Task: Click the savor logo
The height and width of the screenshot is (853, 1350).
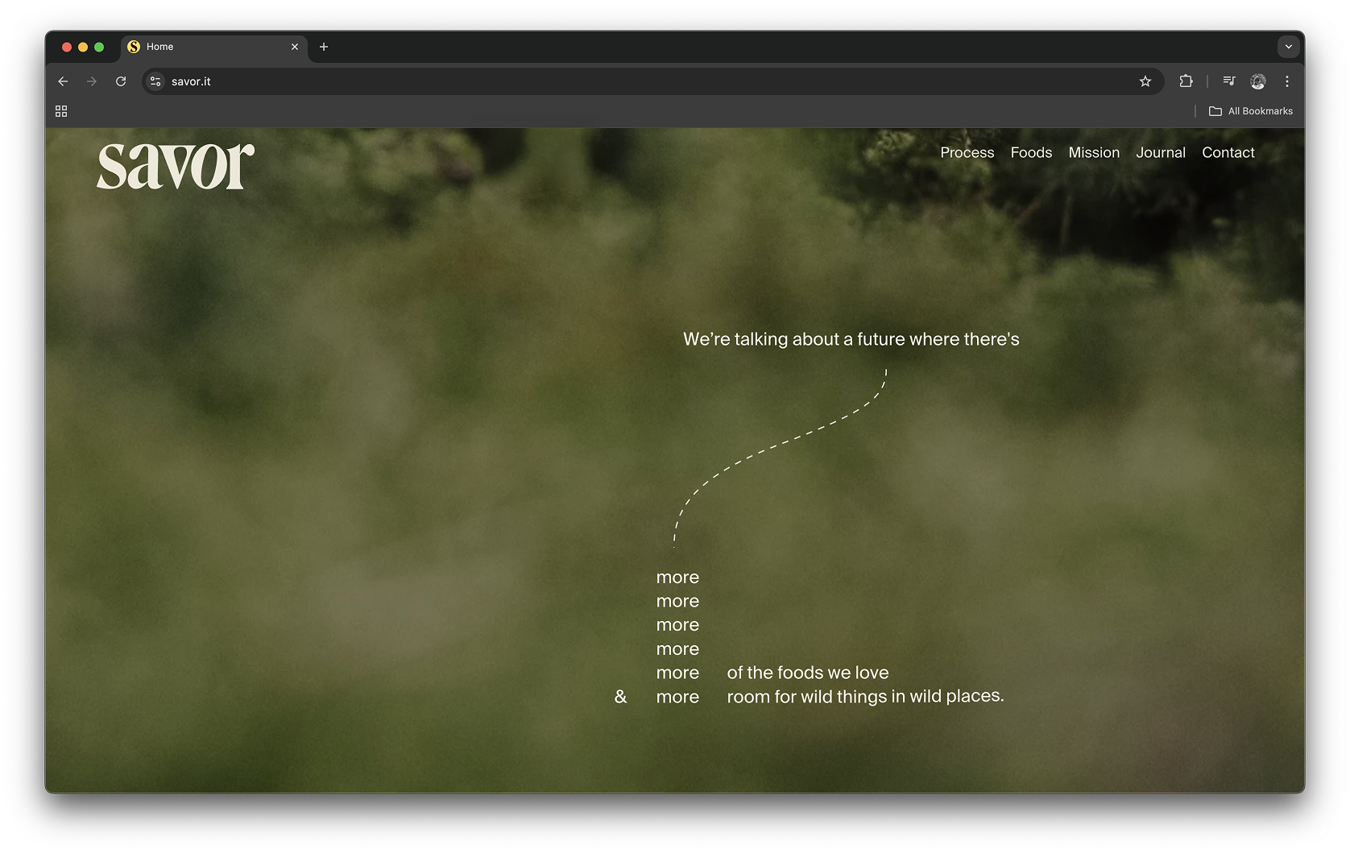Action: click(x=176, y=167)
